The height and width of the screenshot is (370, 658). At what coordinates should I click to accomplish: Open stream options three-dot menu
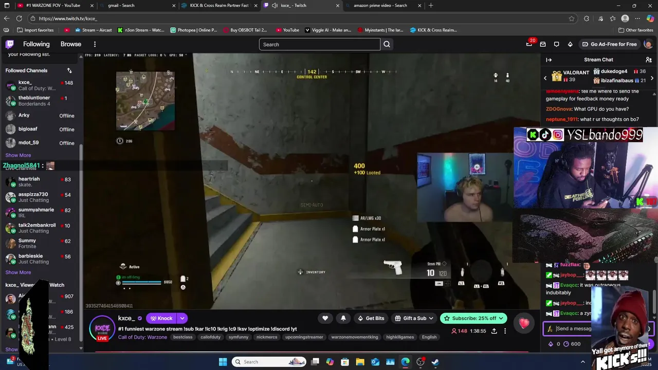tap(505, 331)
